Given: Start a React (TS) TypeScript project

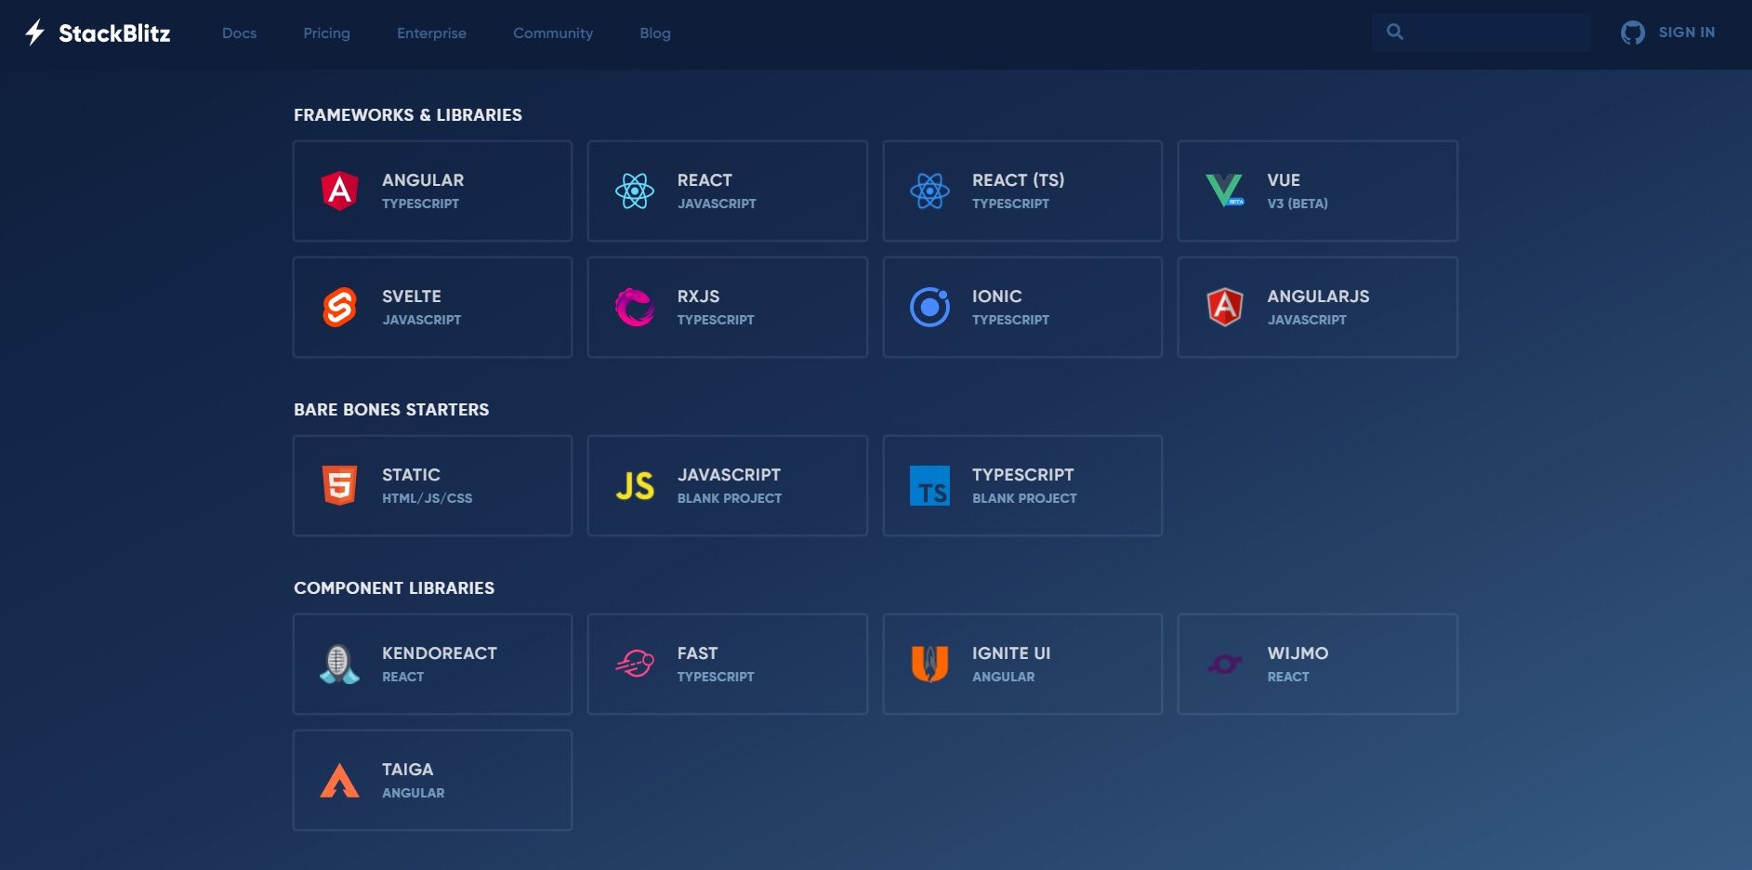Looking at the screenshot, I should (1021, 191).
